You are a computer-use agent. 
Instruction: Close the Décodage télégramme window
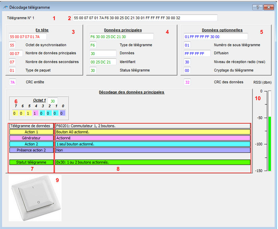(x=268, y=7)
